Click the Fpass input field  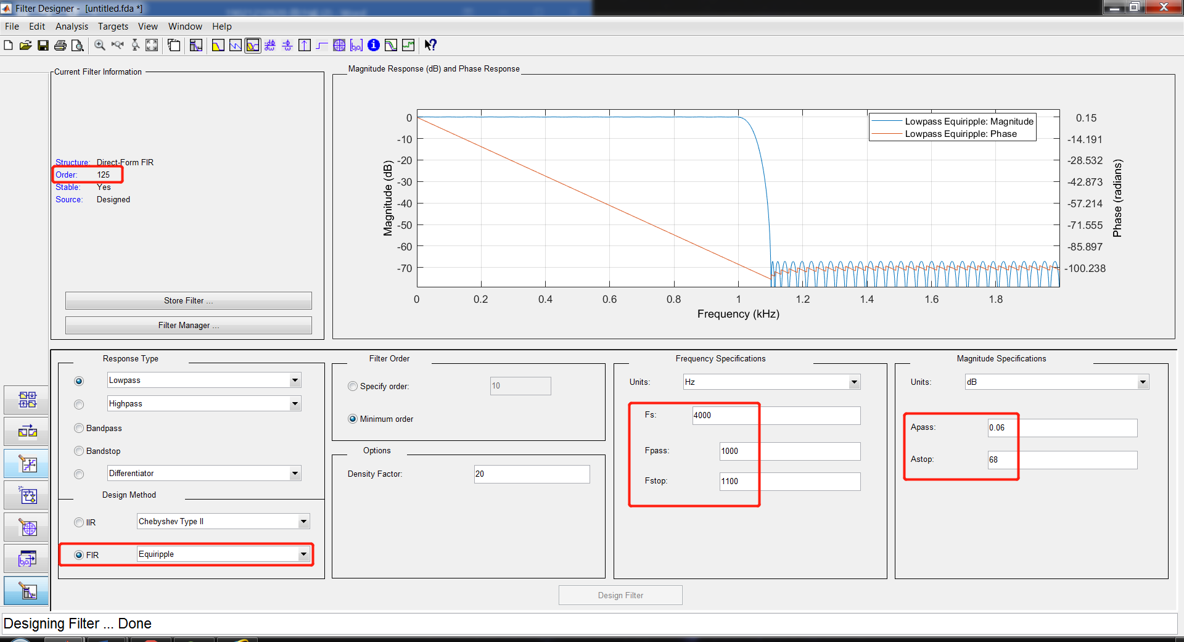(x=789, y=451)
